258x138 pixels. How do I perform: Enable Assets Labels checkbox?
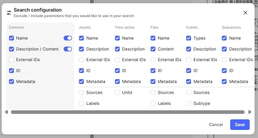(82, 104)
